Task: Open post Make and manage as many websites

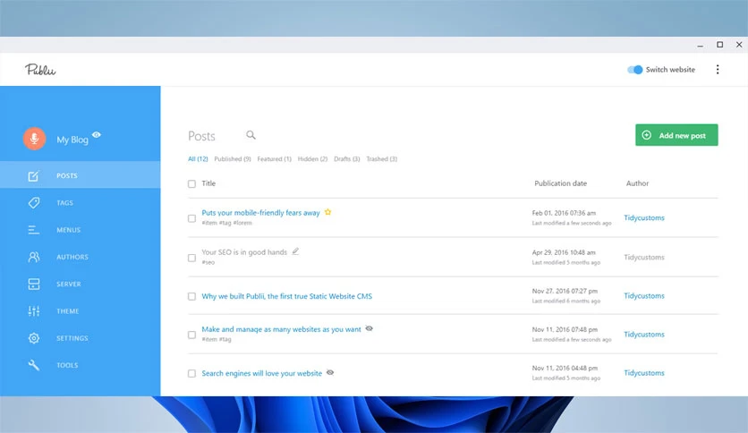Action: coord(281,329)
